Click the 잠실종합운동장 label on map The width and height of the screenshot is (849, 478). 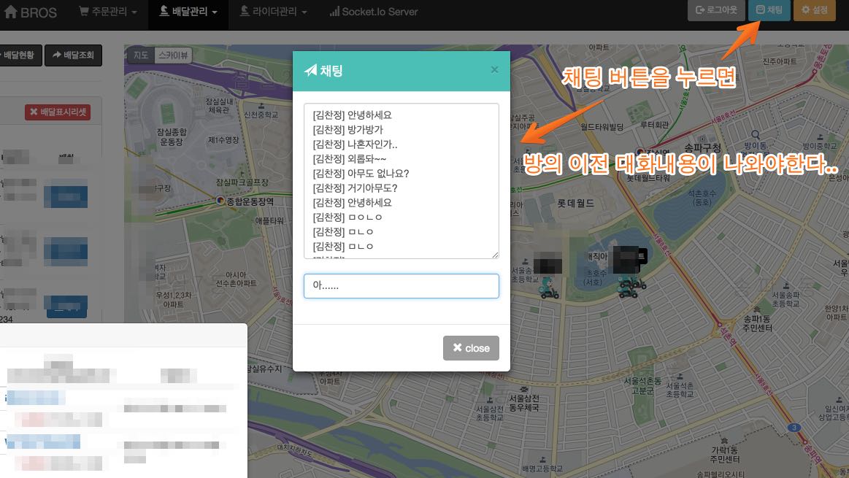(171, 136)
